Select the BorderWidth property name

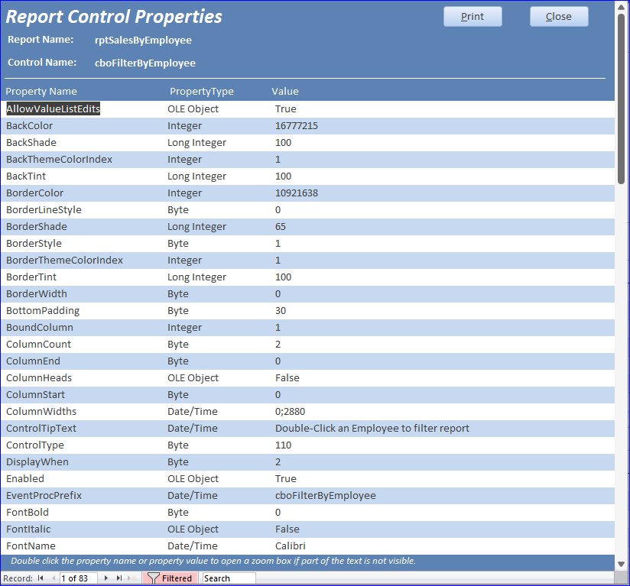click(x=37, y=294)
